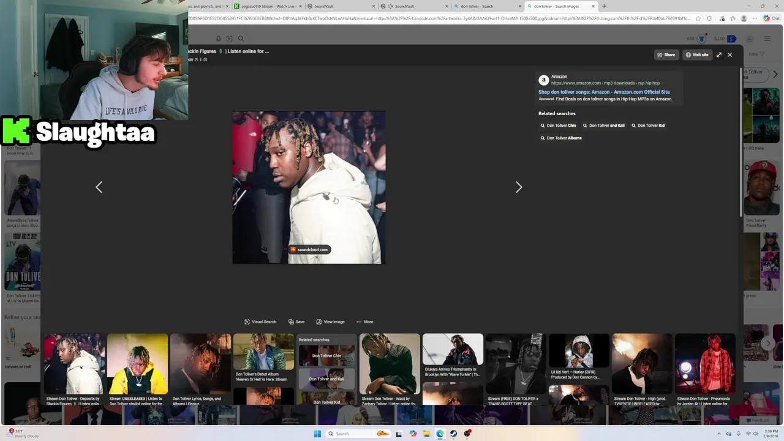
Task: Open the More options menu
Action: (364, 322)
